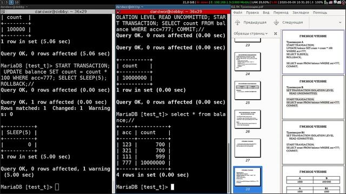Viewport: 346px width, 194px height.
Task: Open the Правка menu
Action: click(x=252, y=12)
